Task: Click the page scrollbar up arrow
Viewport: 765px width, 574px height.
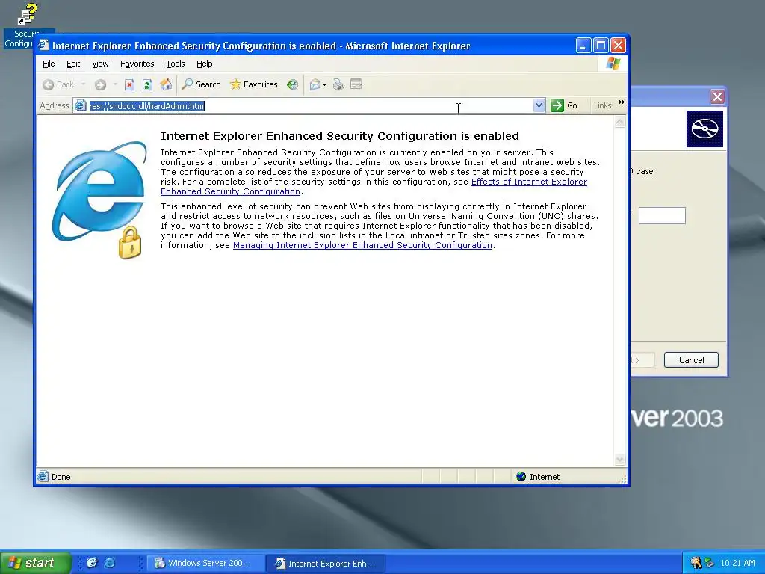Action: coord(619,122)
